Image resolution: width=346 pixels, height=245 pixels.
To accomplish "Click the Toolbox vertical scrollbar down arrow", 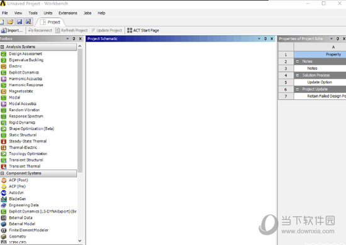I will pyautogui.click(x=80, y=241).
